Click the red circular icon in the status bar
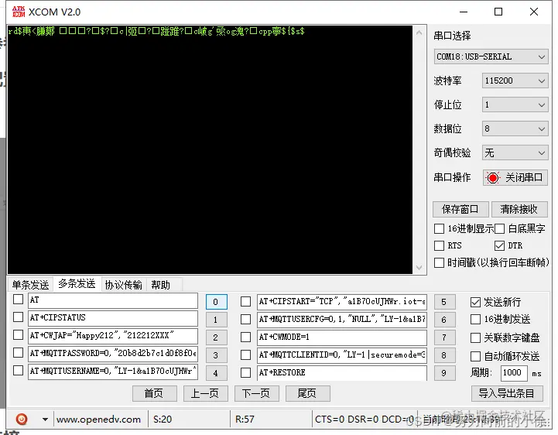 22,419
